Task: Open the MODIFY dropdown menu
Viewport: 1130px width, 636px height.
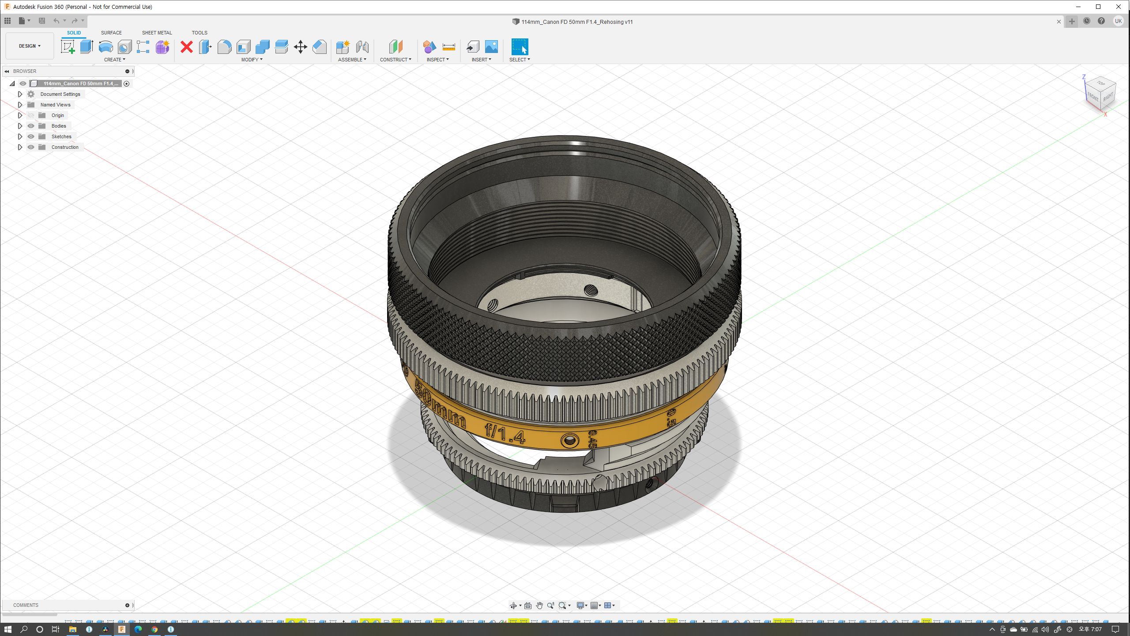Action: click(252, 60)
